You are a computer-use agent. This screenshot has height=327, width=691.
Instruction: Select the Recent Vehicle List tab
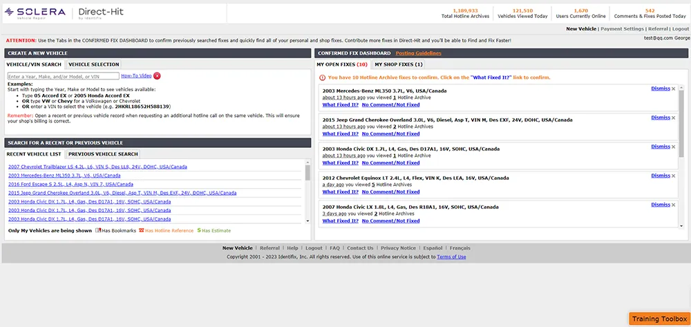tap(33, 154)
